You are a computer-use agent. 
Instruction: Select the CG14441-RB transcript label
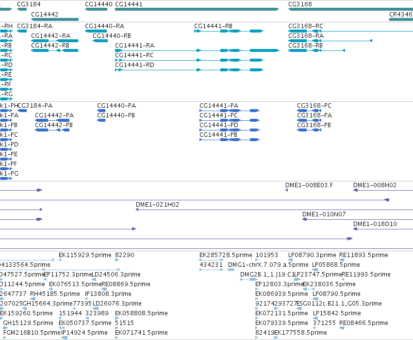tap(214, 26)
